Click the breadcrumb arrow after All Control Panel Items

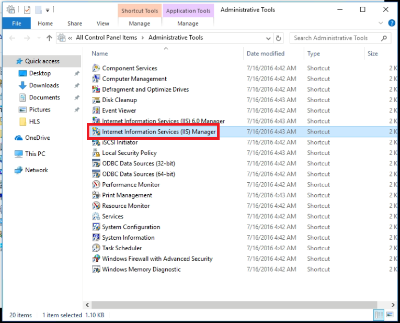tap(143, 38)
